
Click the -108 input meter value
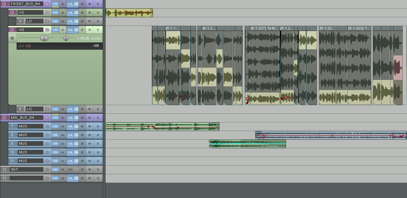coord(95,46)
